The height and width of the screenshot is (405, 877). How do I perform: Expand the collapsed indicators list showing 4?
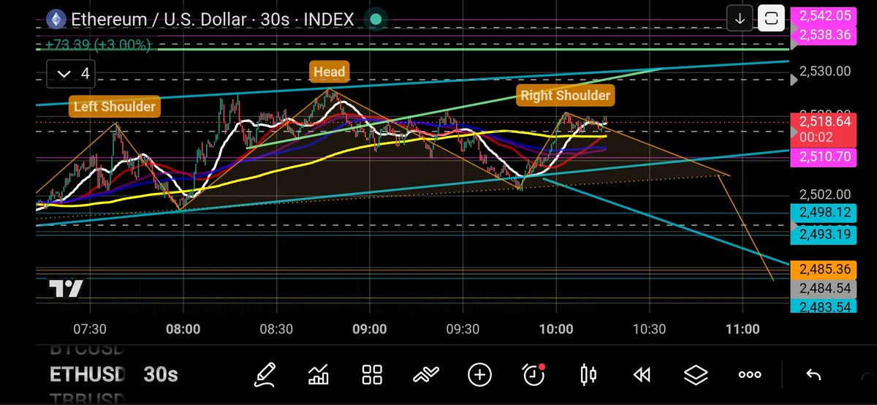[73, 73]
